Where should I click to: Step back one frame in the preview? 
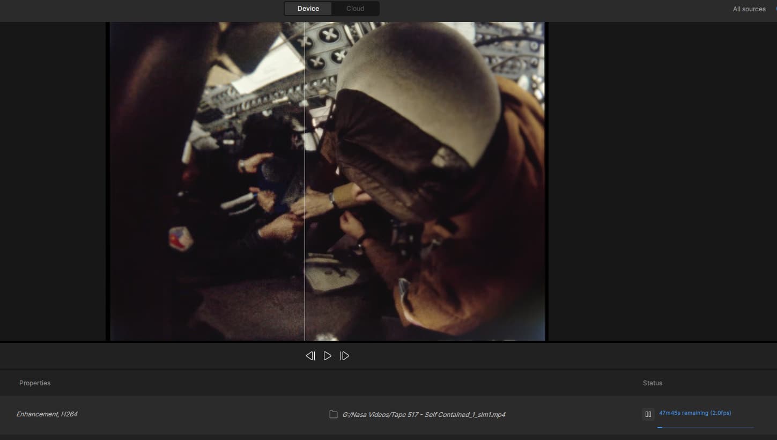tap(310, 356)
